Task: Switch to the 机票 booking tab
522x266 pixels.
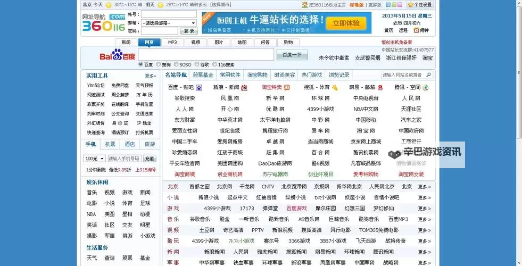Action: tap(110, 144)
